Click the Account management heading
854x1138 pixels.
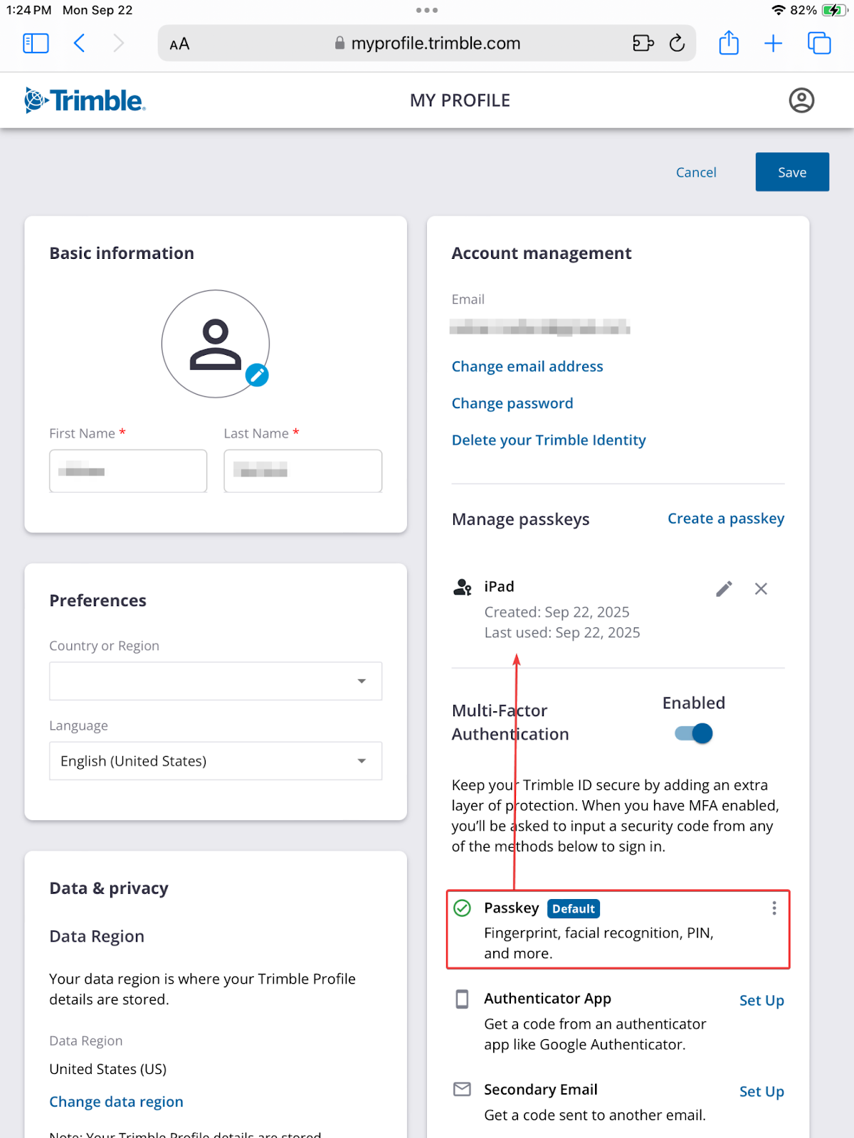(x=542, y=253)
